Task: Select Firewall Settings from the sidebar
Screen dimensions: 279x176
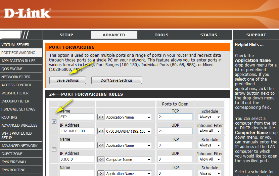Action: pos(18,109)
